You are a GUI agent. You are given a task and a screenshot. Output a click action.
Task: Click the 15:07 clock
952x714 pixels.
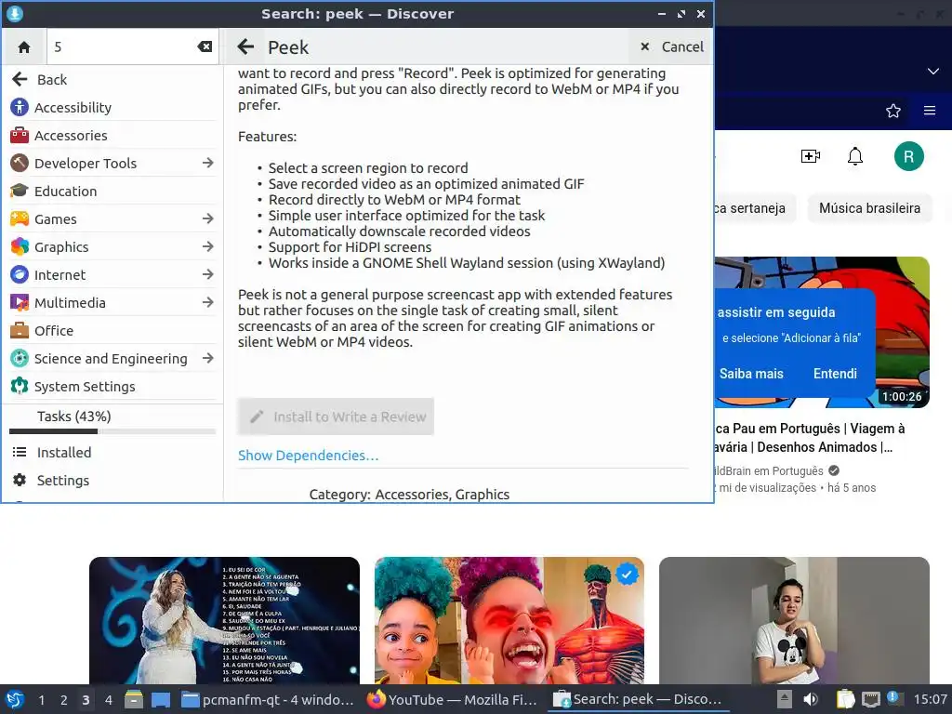(930, 699)
